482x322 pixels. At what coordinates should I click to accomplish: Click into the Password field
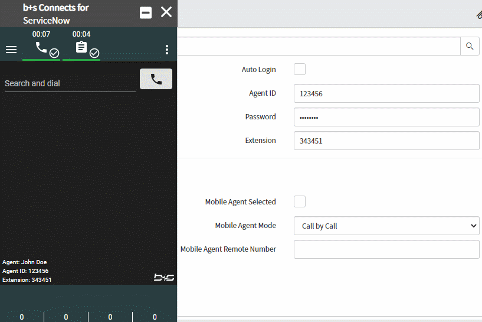point(386,117)
